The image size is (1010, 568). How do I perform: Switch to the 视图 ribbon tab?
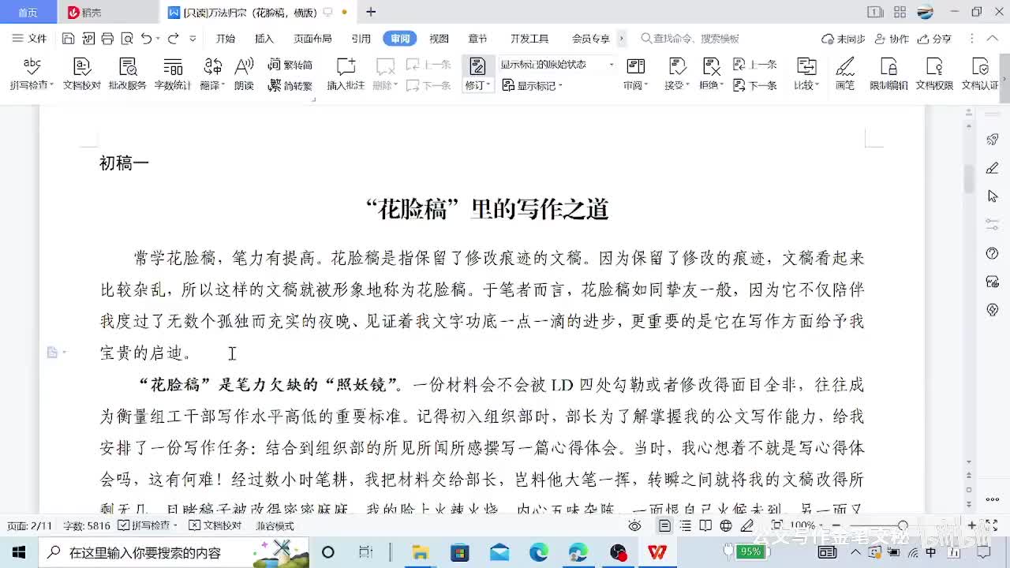(439, 39)
